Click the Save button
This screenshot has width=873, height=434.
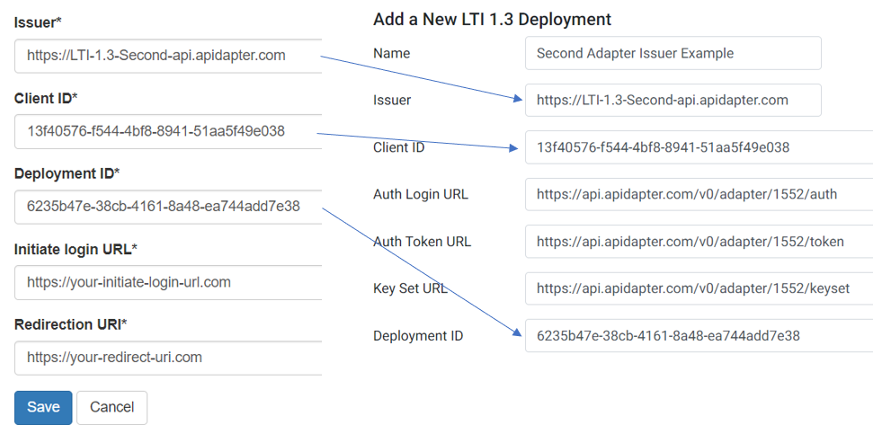[x=43, y=407]
